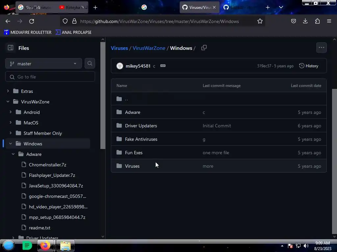The height and width of the screenshot is (252, 337).
Task: Expand the Extras folder chevron
Action: [8, 91]
